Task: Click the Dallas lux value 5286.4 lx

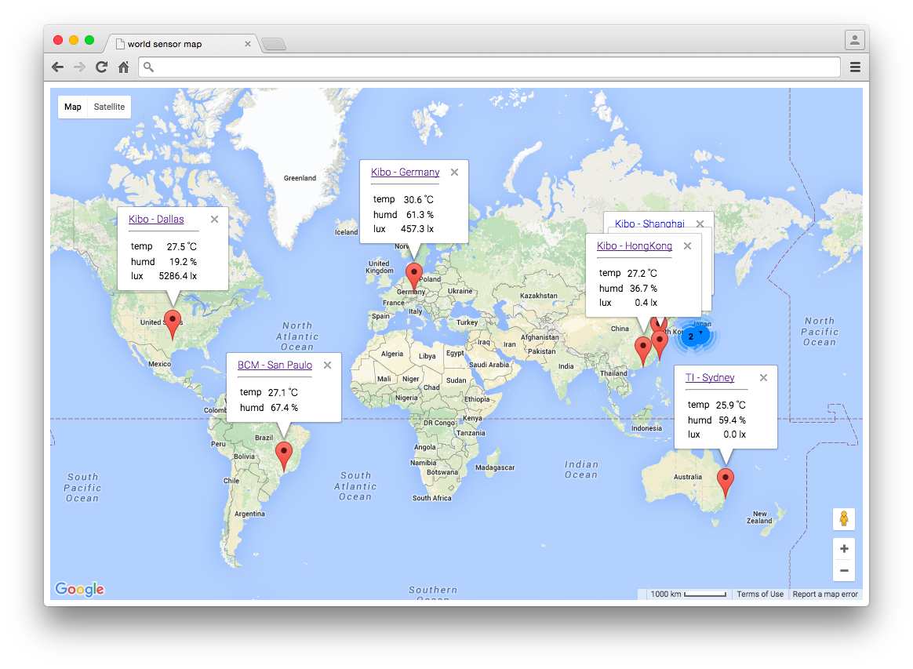Action: click(177, 276)
